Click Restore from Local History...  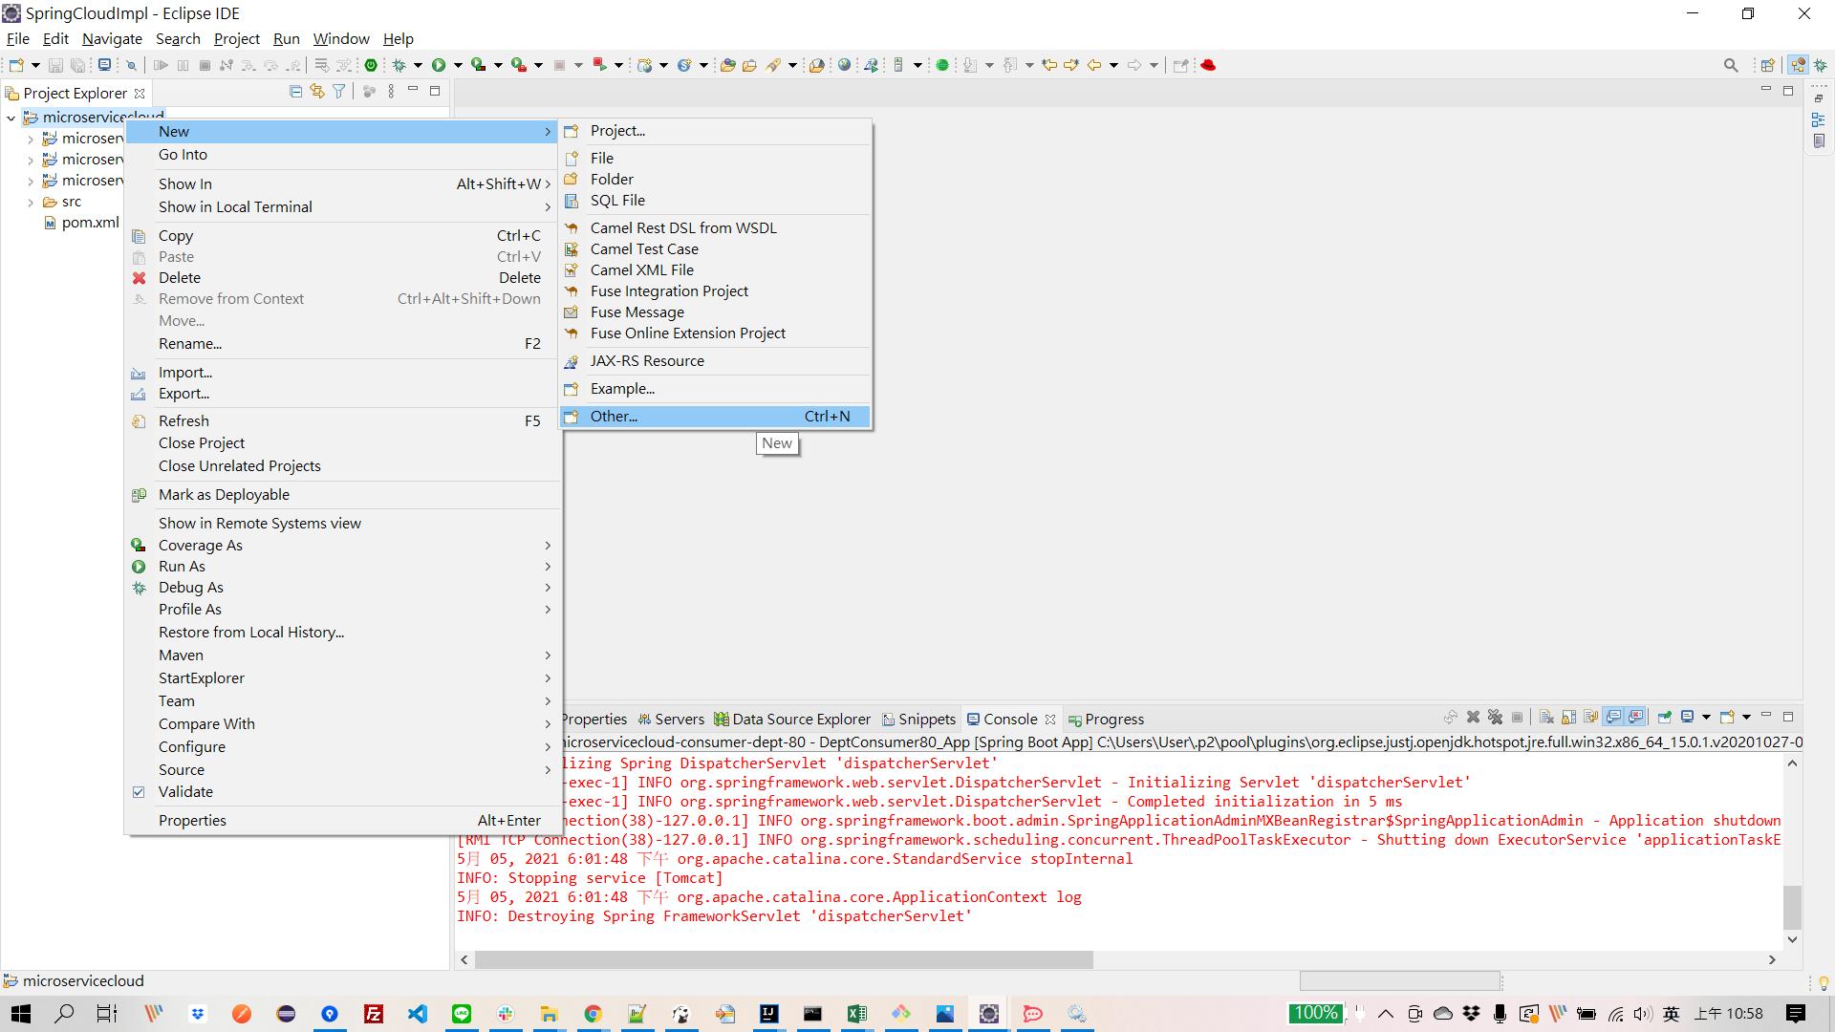[344, 633]
